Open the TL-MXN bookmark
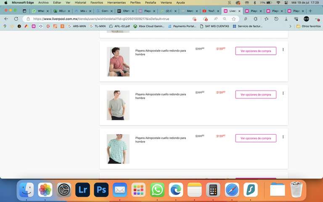Image resolution: width=323 pixels, height=202 pixels. click(x=98, y=26)
